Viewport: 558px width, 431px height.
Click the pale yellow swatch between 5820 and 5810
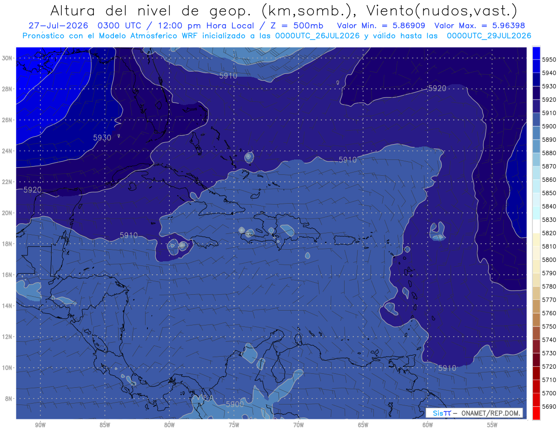[536, 240]
